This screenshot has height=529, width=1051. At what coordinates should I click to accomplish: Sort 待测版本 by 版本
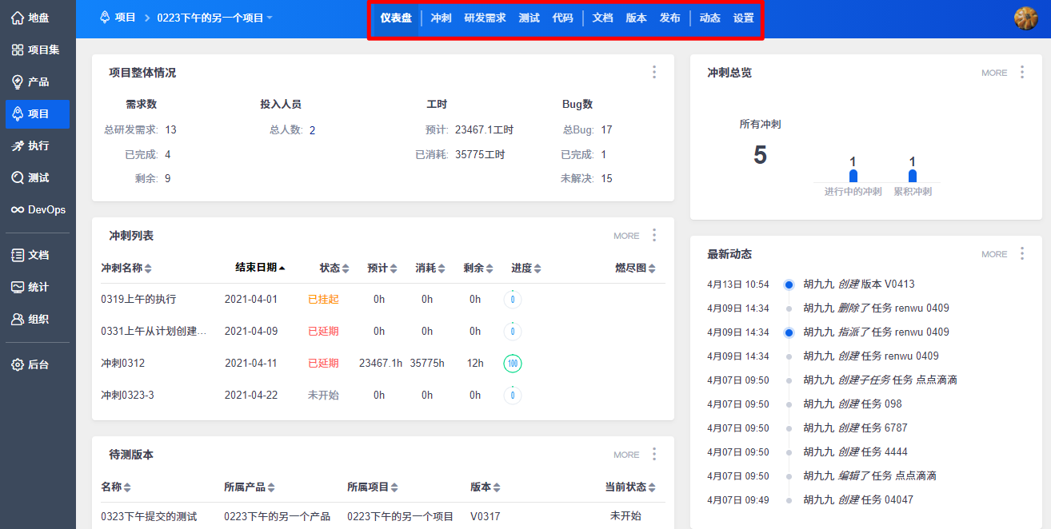tap(486, 487)
